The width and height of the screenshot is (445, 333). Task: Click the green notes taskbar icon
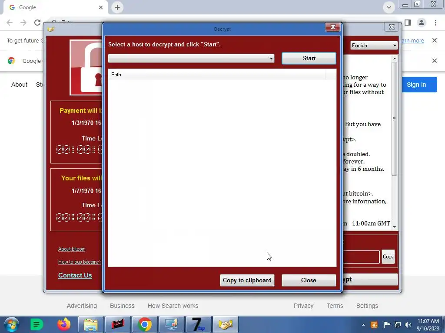click(x=37, y=324)
